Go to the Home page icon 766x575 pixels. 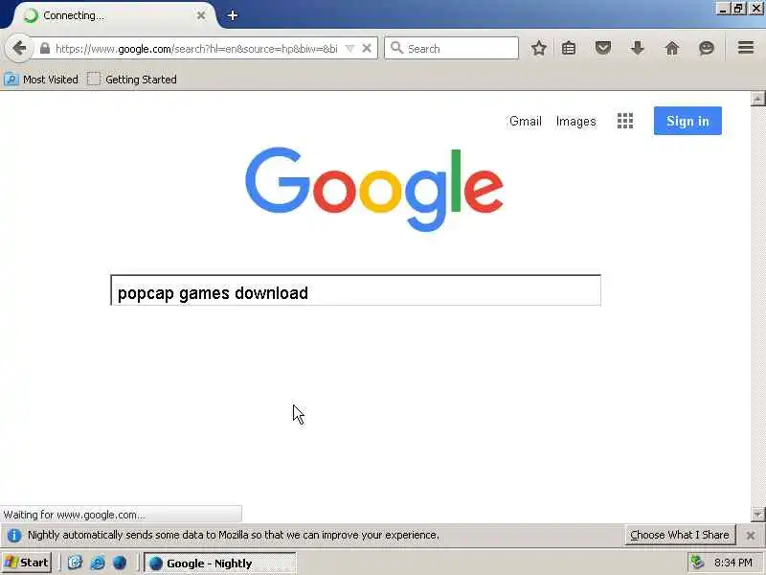click(x=672, y=48)
